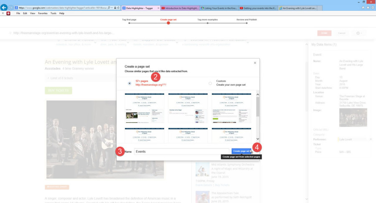
Task: Open the Favorites menu
Action: [x=43, y=13]
